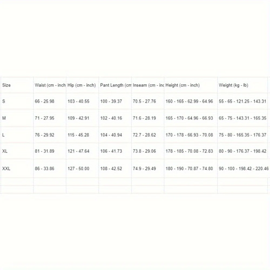Select the Pant Length header cell
This screenshot has height=270, width=270.
coord(115,85)
